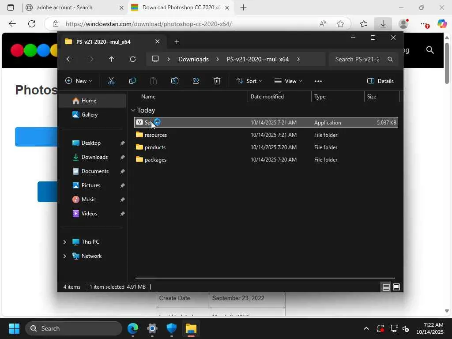Image resolution: width=452 pixels, height=339 pixels.
Task: Click the Rename icon in Explorer toolbar
Action: 175,81
